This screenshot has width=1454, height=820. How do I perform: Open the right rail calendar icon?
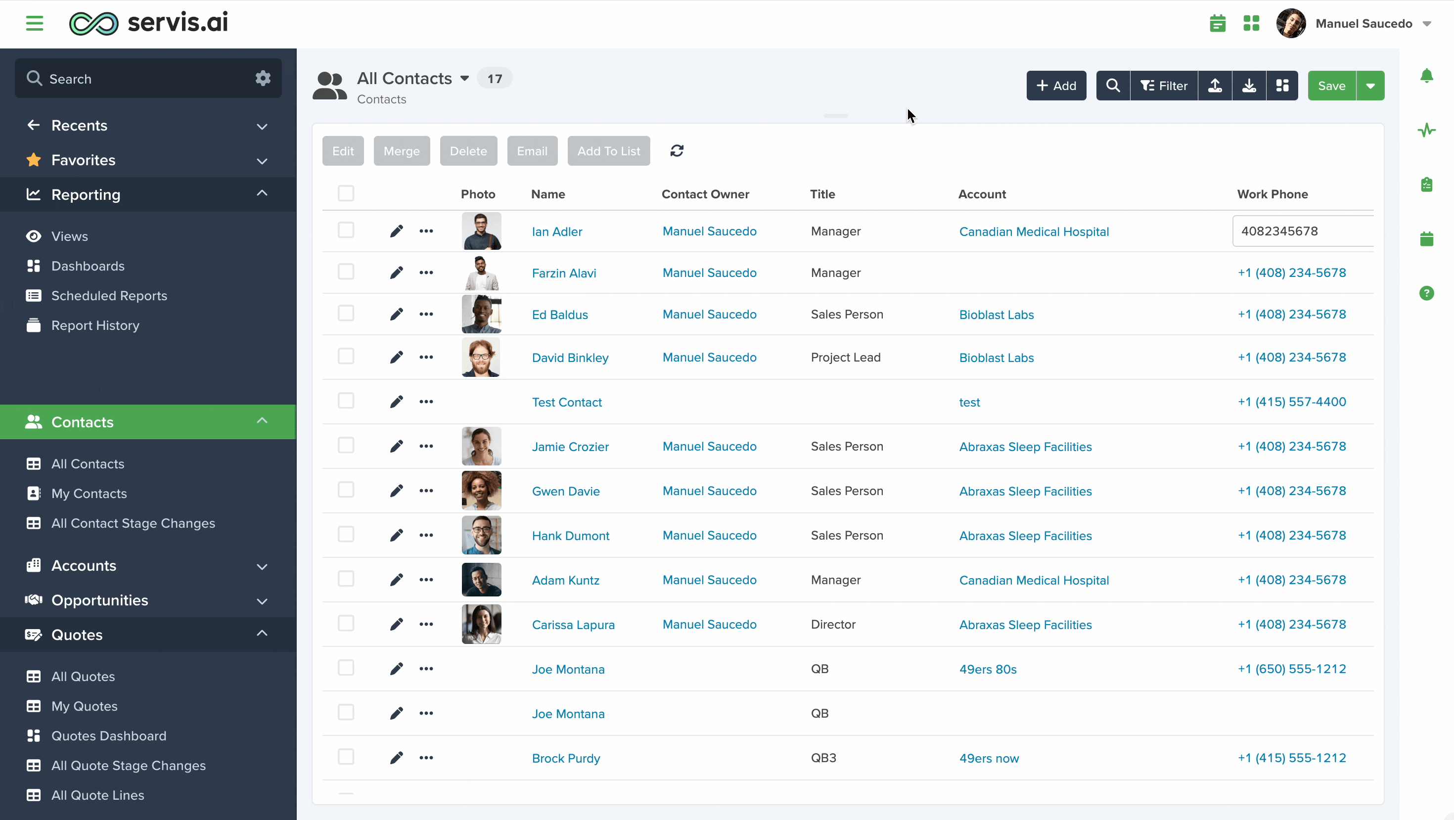[x=1426, y=239]
